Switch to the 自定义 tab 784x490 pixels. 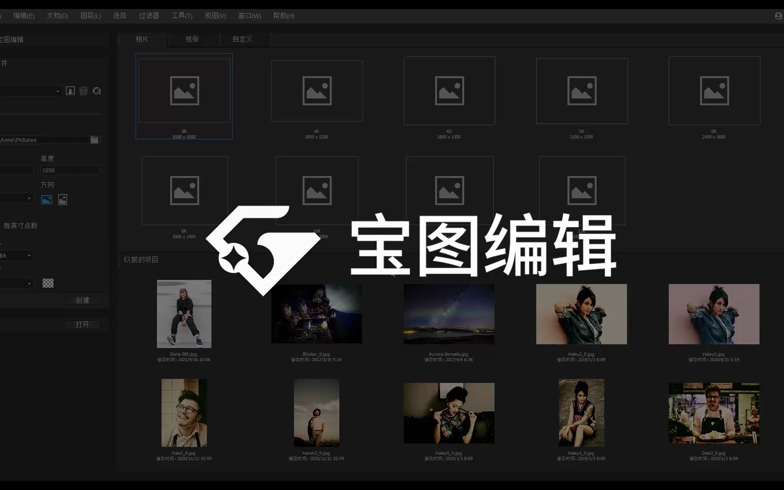(x=243, y=39)
